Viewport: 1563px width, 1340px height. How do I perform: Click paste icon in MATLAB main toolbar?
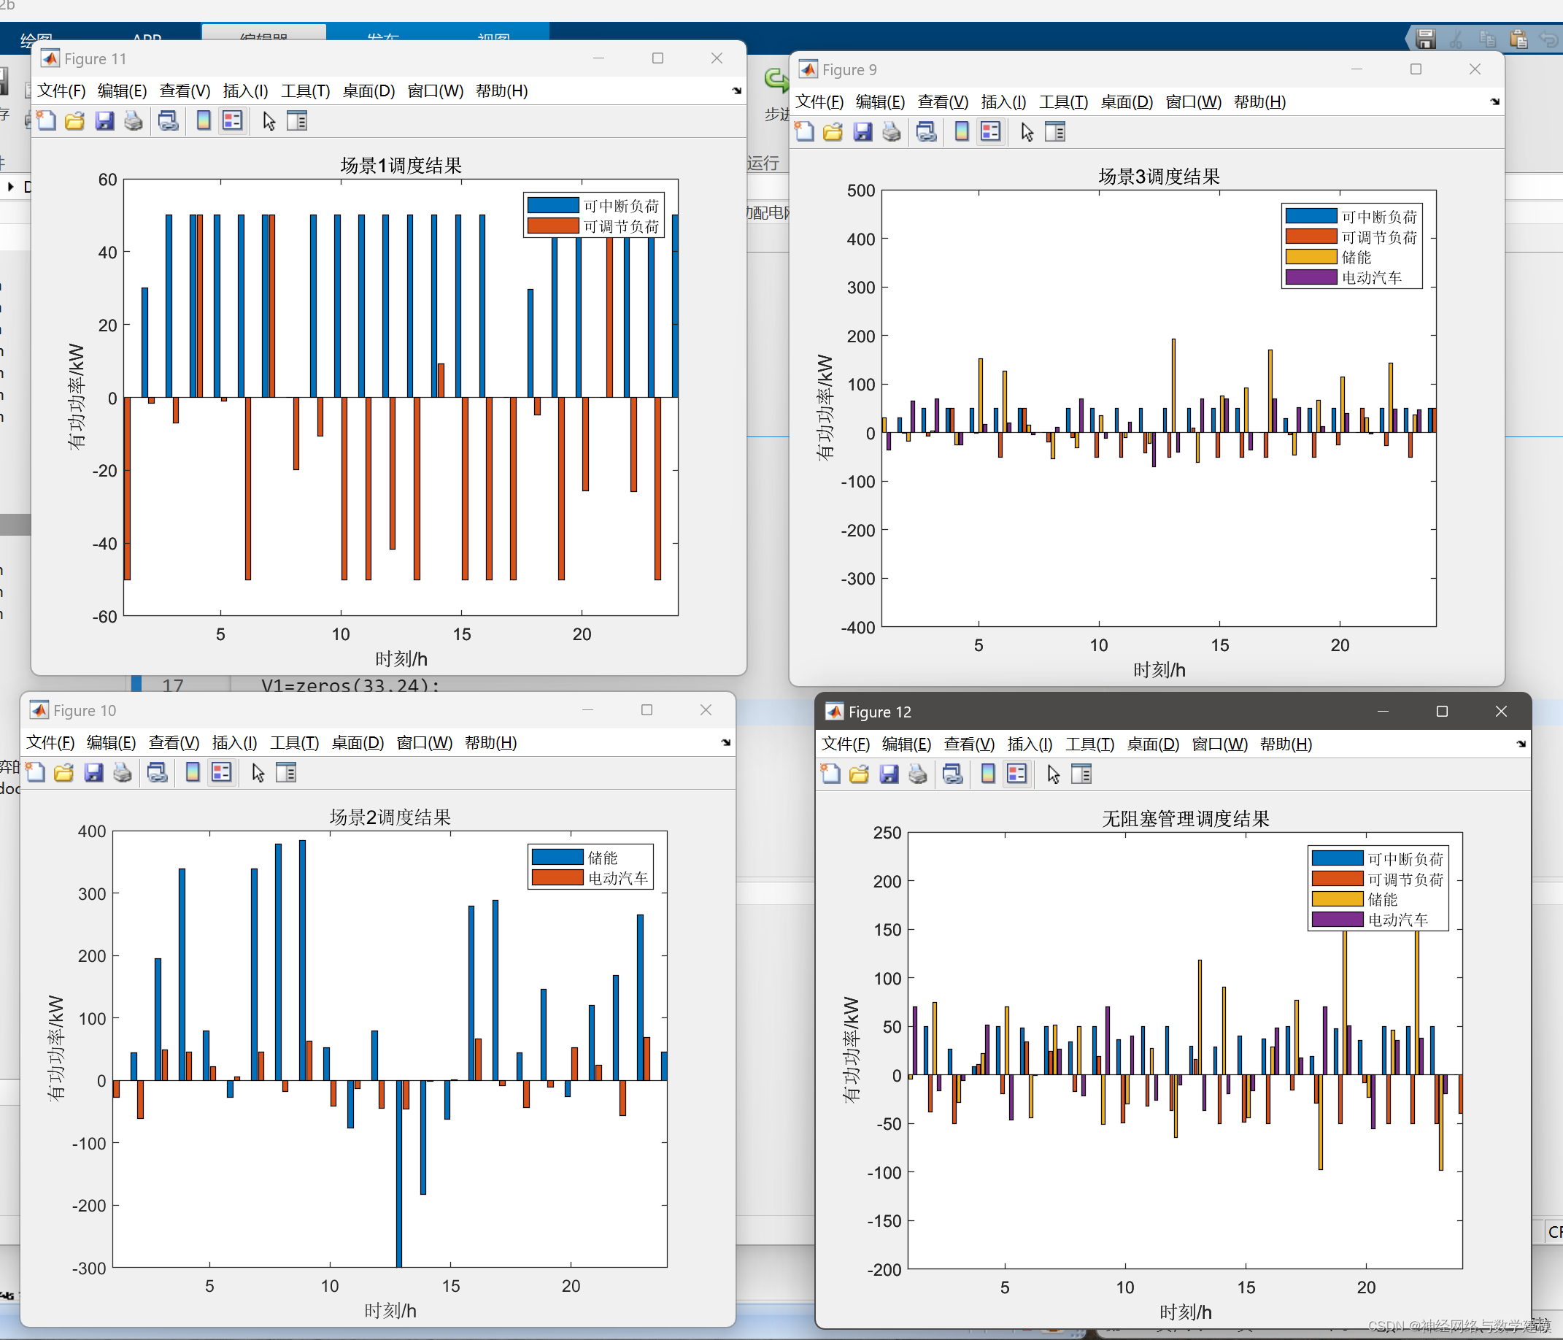pos(1518,39)
